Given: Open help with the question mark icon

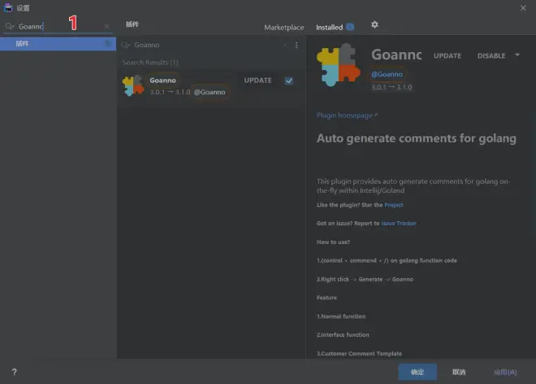Looking at the screenshot, I should (14, 372).
